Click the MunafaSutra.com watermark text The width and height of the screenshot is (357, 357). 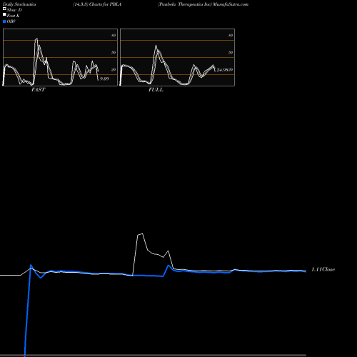coord(231,4)
